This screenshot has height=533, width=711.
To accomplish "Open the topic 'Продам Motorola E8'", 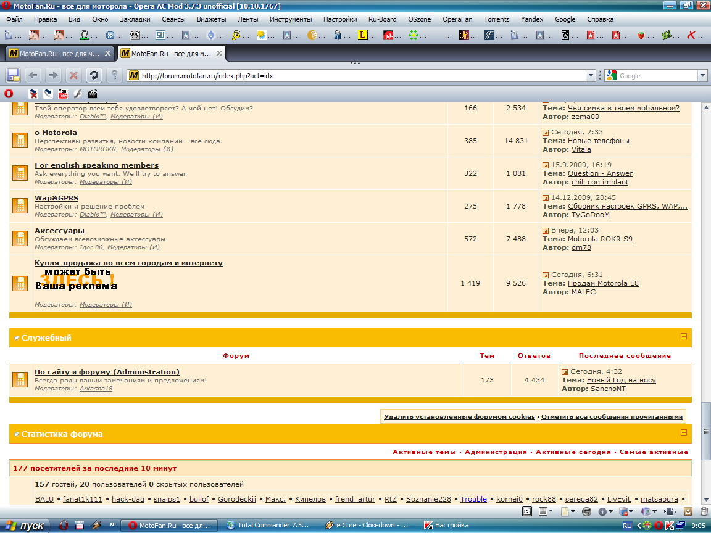I will click(603, 283).
